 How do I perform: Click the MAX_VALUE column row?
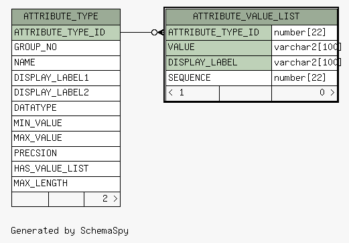(66, 139)
